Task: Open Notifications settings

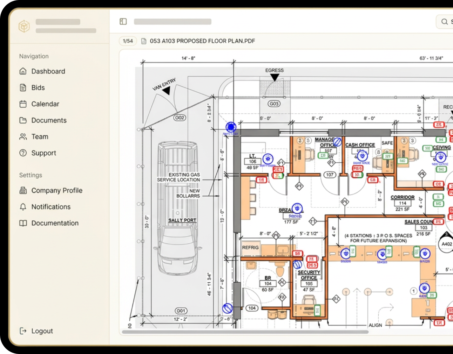Action: 51,207
